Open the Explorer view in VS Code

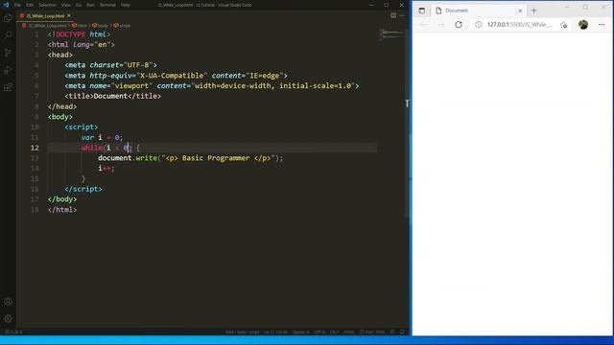pos(8,18)
